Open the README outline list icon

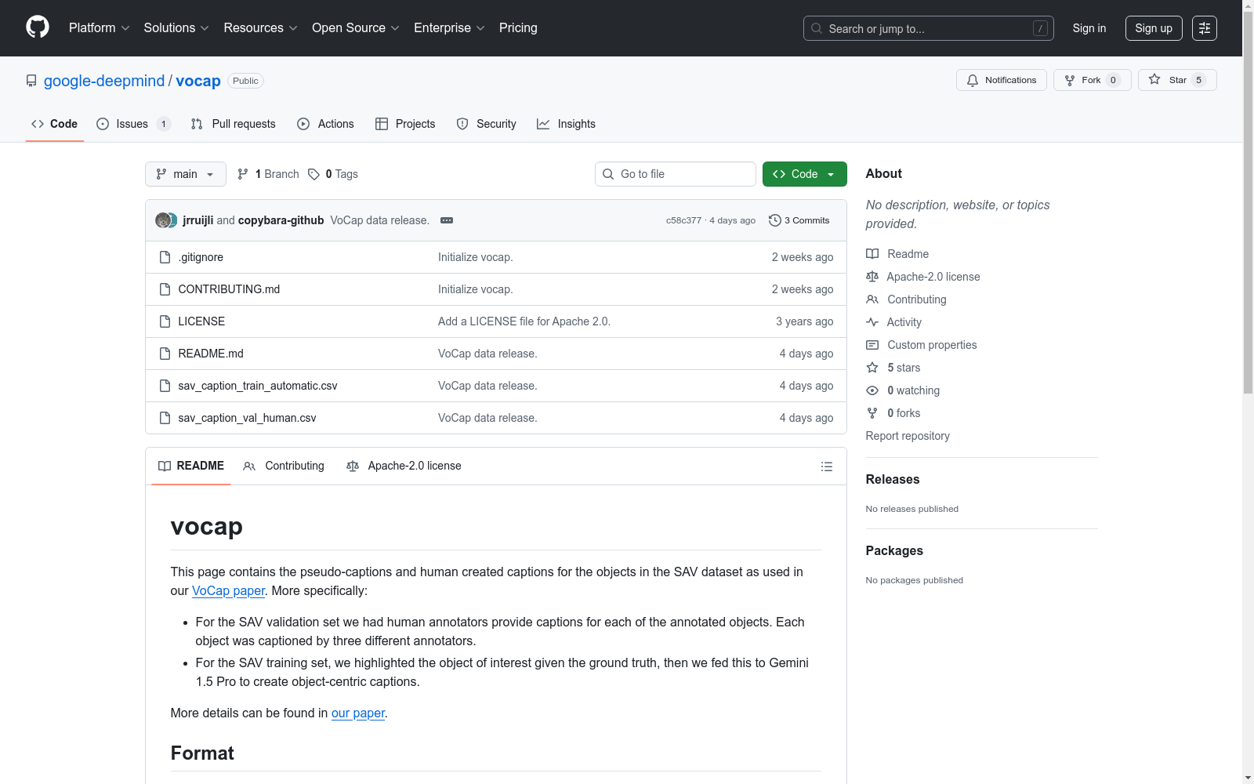(826, 466)
